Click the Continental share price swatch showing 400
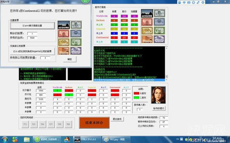 coord(124,38)
